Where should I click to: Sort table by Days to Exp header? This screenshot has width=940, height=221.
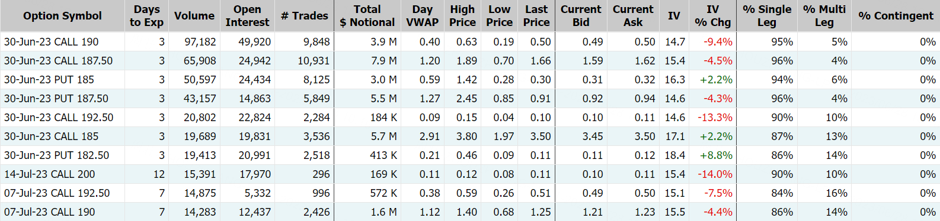tap(146, 16)
